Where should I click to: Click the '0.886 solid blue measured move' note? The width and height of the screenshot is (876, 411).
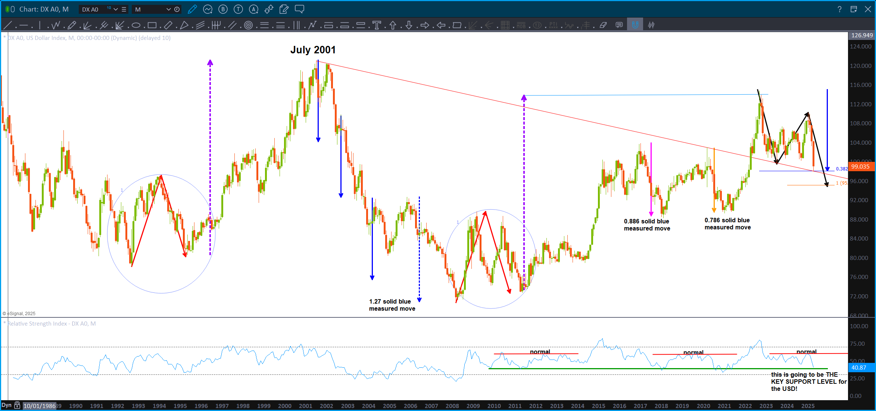(x=647, y=225)
